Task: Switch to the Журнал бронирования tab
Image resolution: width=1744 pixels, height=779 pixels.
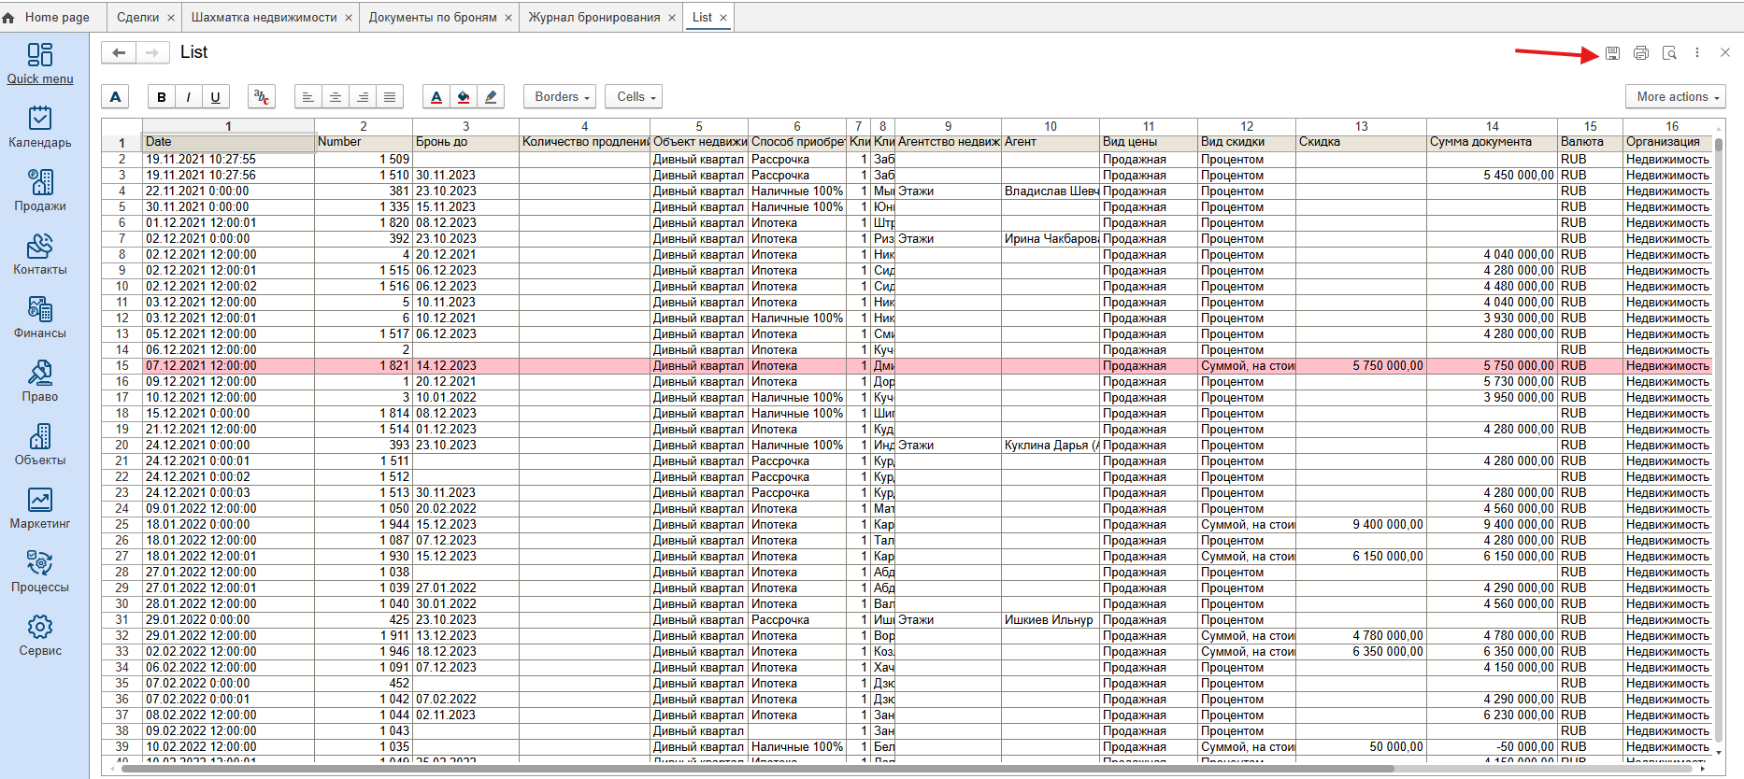Action: coord(594,18)
